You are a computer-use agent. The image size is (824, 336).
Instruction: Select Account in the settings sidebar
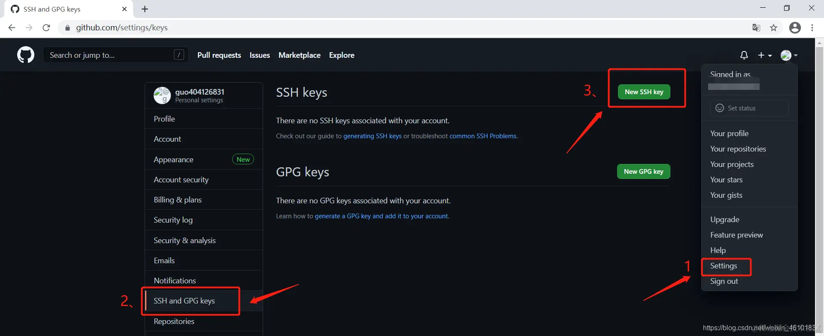[204, 139]
